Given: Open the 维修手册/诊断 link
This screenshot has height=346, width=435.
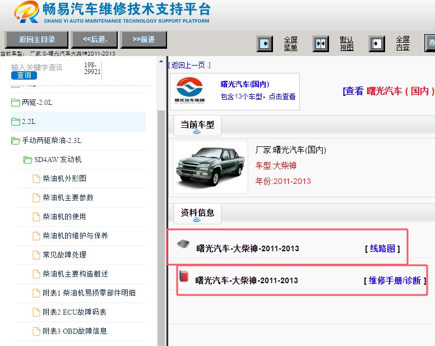Looking at the screenshot, I should click(x=395, y=281).
